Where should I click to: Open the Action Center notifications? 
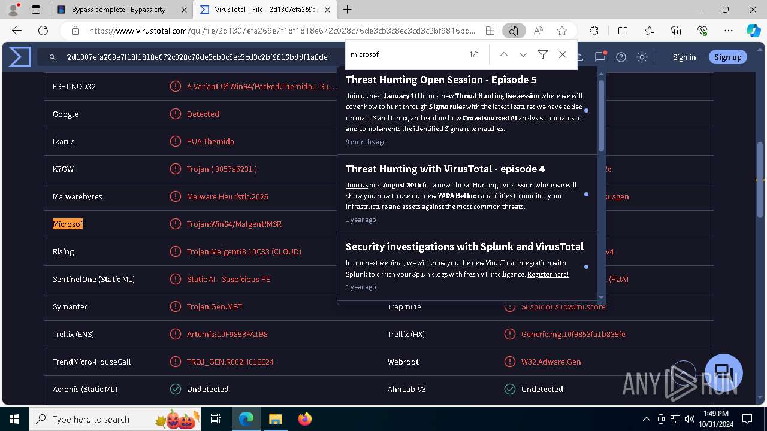[x=747, y=419]
